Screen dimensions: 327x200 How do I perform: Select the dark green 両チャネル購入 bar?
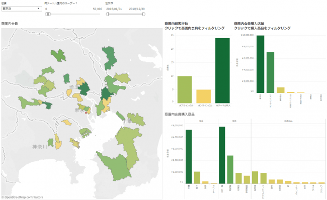[x=222, y=71]
